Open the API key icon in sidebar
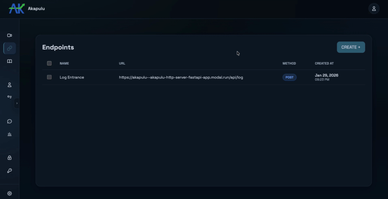388x199 pixels. click(9, 170)
